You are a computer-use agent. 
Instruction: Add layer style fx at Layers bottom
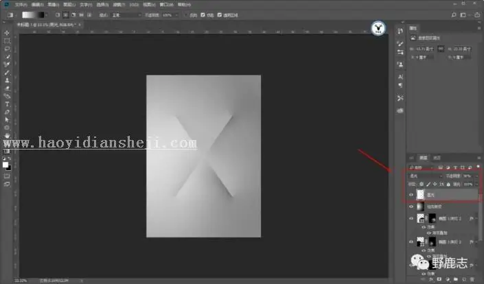coord(431,279)
